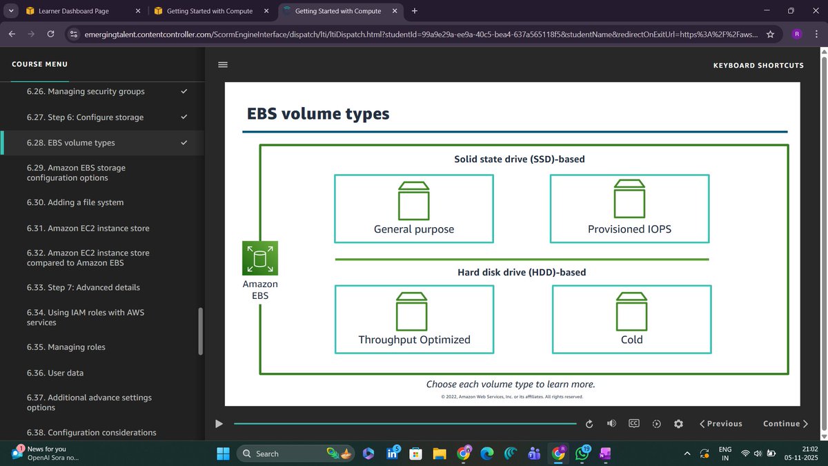Viewport: 828px width, 466px height.
Task: Open the Provisioned IOPS volume box
Action: (x=629, y=208)
